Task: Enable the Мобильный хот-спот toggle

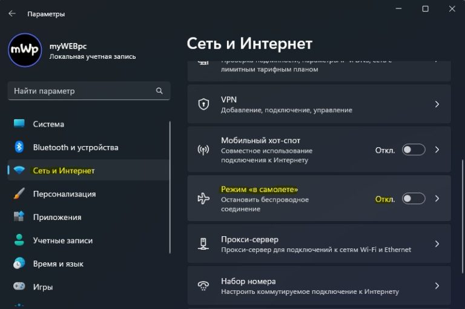Action: (x=414, y=150)
